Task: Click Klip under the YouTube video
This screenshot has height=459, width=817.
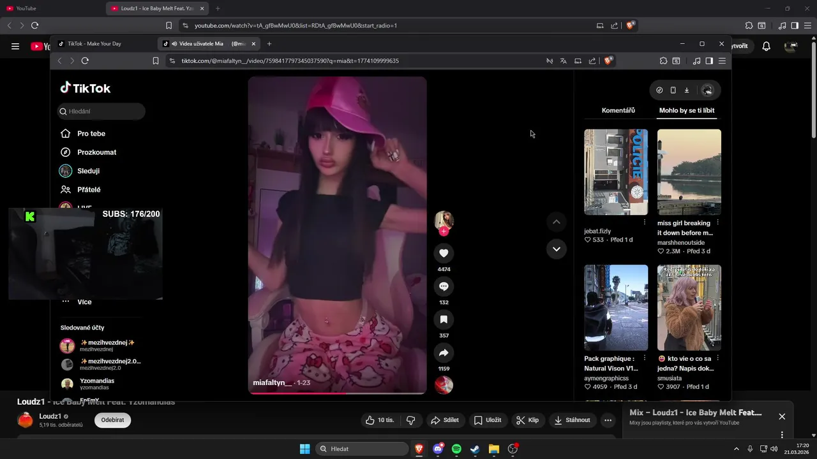Action: 527,420
